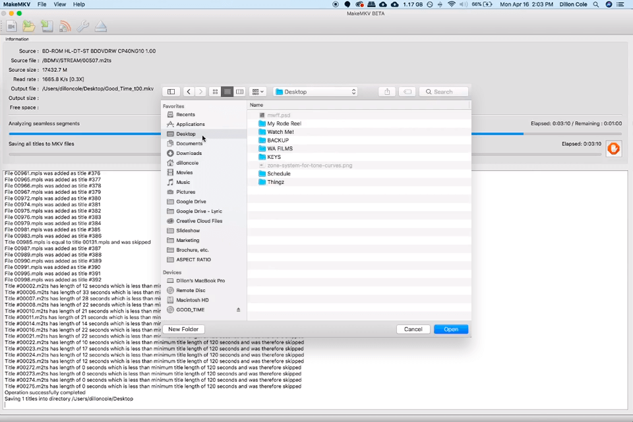Confirm with the Open button
Viewport: 633px width, 422px height.
[450, 329]
